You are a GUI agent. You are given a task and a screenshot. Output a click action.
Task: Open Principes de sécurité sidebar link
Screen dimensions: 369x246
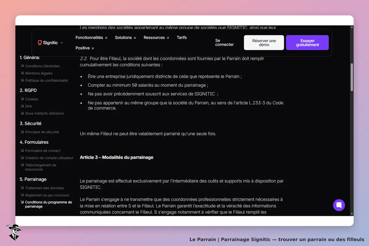pyautogui.click(x=42, y=132)
